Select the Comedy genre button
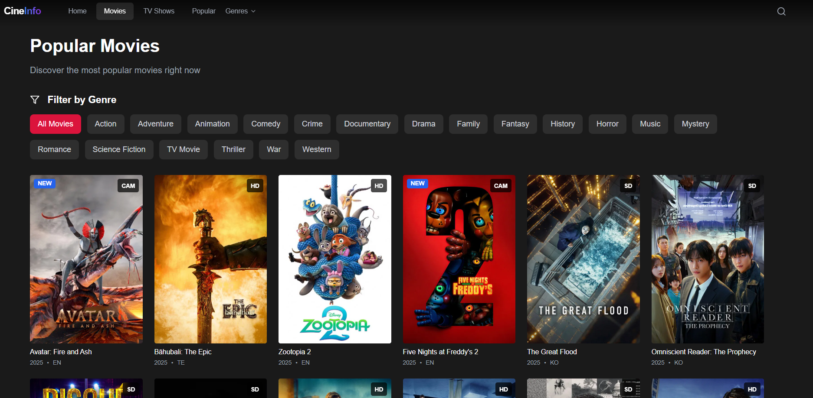The height and width of the screenshot is (398, 813). point(266,124)
